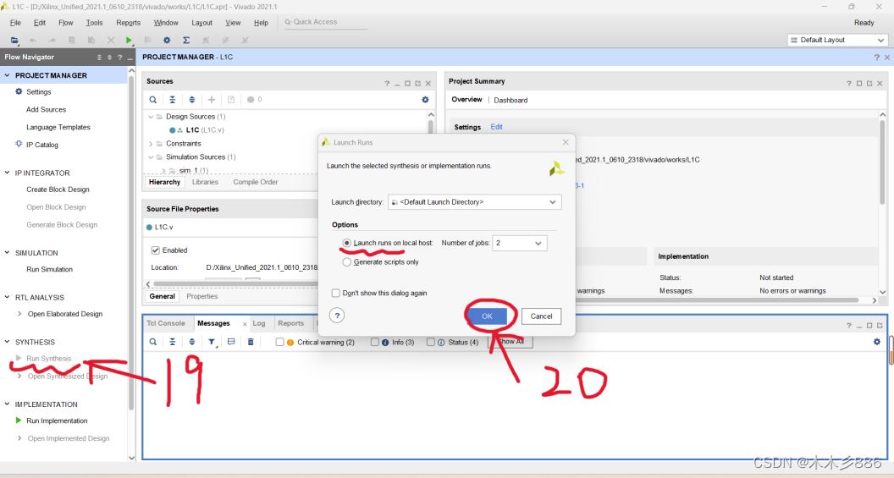The height and width of the screenshot is (478, 894).
Task: Open the Flow menu
Action: click(x=65, y=23)
